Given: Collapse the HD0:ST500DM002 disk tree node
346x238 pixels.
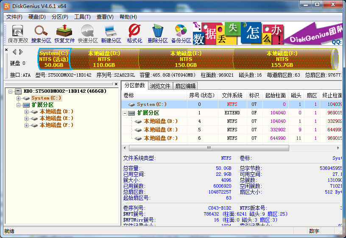Looking at the screenshot, I should (x=11, y=91).
